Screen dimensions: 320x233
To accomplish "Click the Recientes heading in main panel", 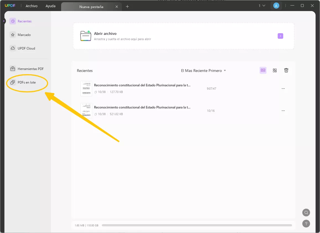I will pos(85,71).
